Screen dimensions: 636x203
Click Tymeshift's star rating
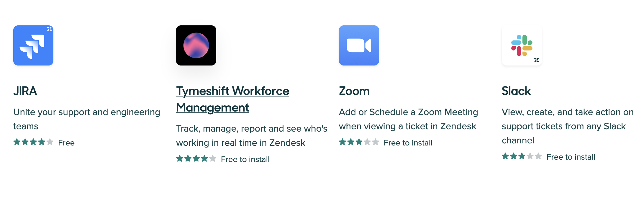click(x=196, y=159)
